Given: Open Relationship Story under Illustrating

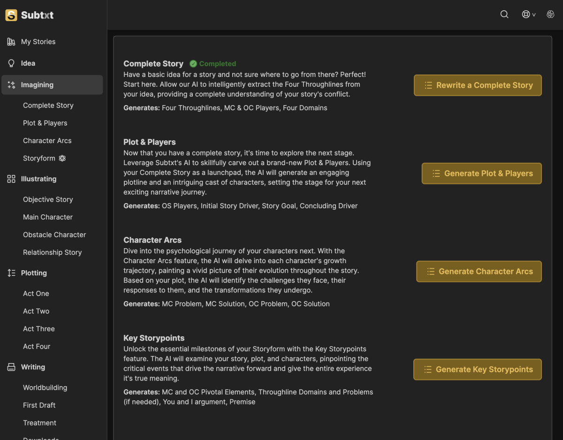Looking at the screenshot, I should click(x=53, y=252).
